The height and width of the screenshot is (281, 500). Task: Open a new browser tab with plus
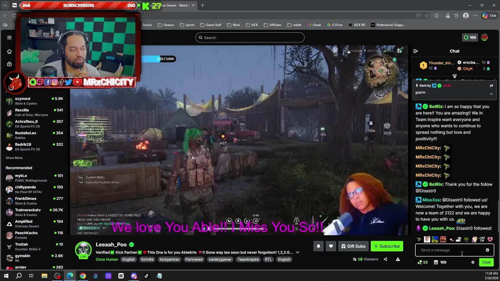[x=203, y=5]
